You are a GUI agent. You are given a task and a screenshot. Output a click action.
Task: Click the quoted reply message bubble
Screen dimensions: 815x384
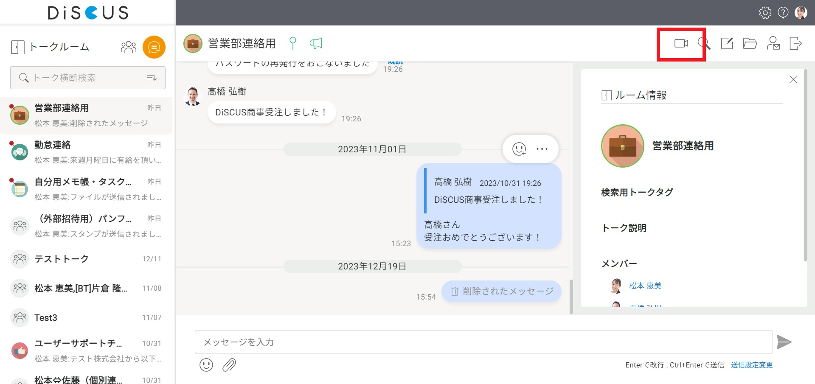pos(489,206)
